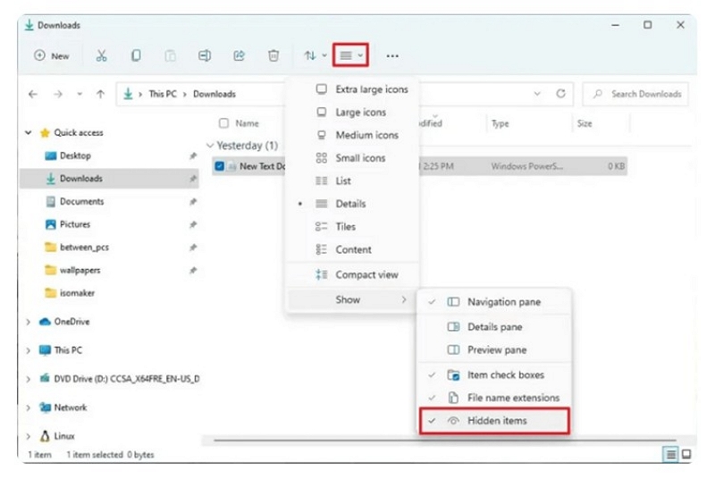The width and height of the screenshot is (715, 479).
Task: Expand the address bar history dropdown
Action: (x=537, y=94)
